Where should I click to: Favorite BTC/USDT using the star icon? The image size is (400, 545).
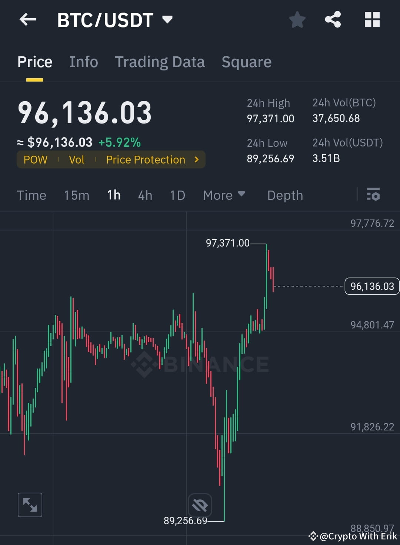pos(297,20)
